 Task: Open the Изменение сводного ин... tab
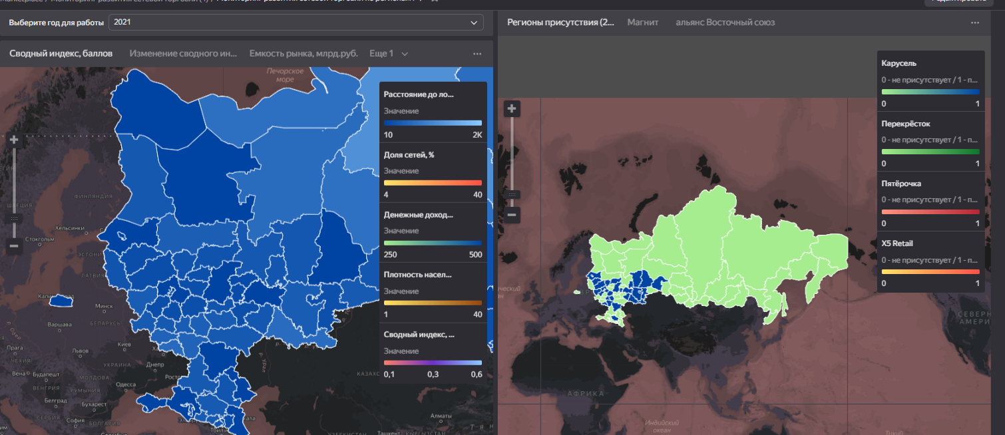[183, 53]
